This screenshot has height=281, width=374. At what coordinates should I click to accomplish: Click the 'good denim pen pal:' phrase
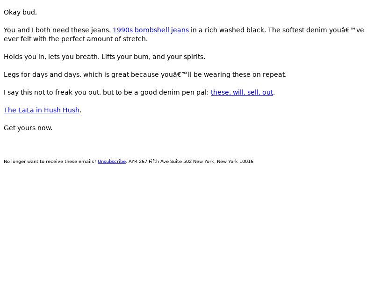click(174, 92)
